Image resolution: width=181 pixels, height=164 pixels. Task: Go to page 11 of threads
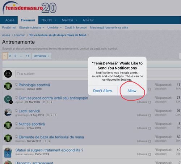tap(28, 56)
